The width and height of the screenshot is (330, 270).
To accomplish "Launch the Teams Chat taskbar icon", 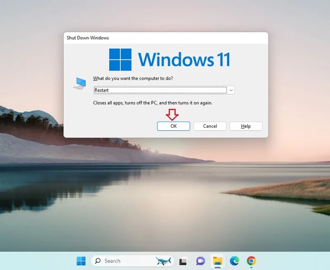I will (200, 261).
